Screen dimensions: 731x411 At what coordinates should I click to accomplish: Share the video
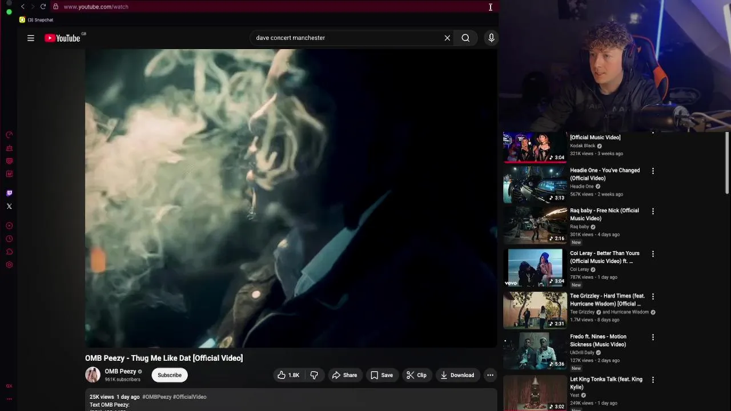[344, 375]
